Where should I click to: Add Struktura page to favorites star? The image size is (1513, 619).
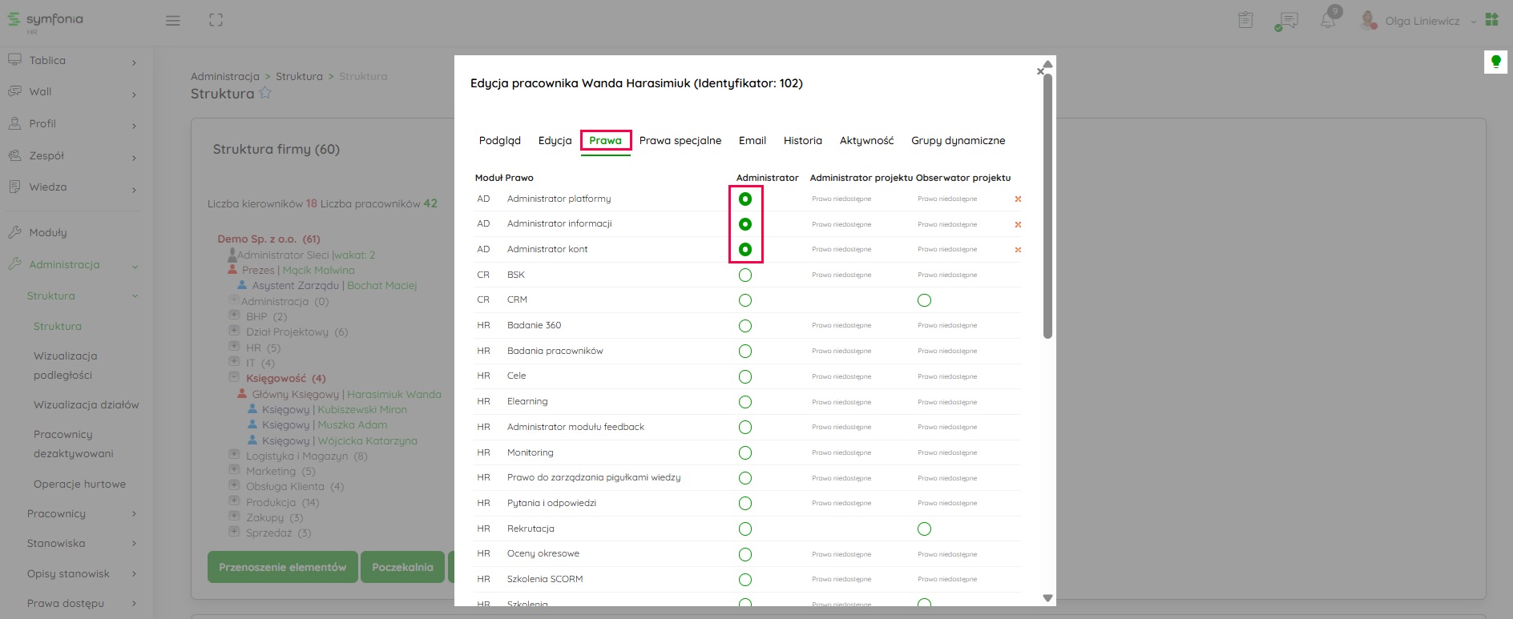click(265, 94)
